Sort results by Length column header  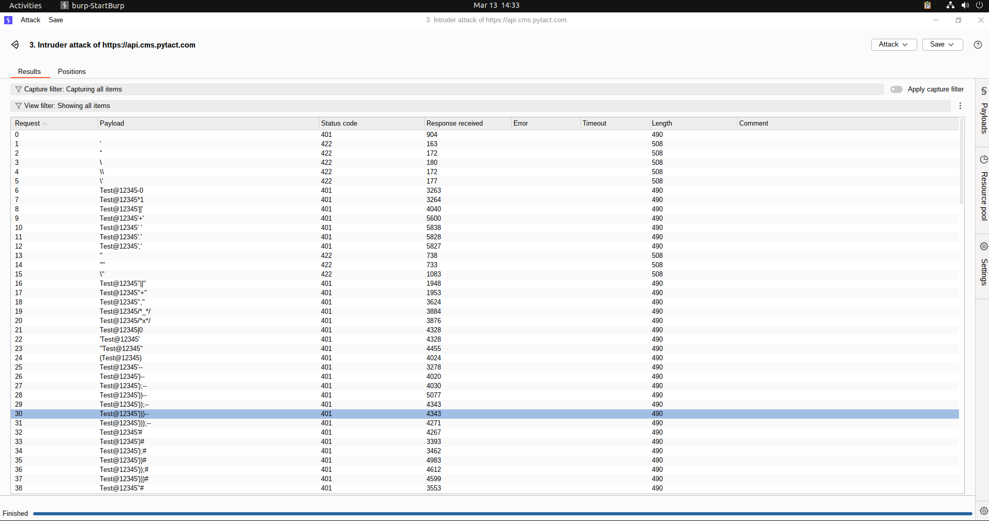[662, 124]
